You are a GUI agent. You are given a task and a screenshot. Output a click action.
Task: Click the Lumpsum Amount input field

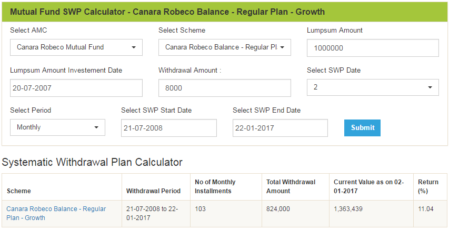373,48
